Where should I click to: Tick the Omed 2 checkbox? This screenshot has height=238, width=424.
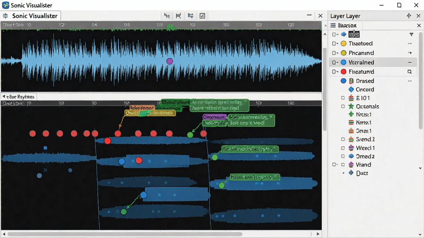click(x=343, y=156)
